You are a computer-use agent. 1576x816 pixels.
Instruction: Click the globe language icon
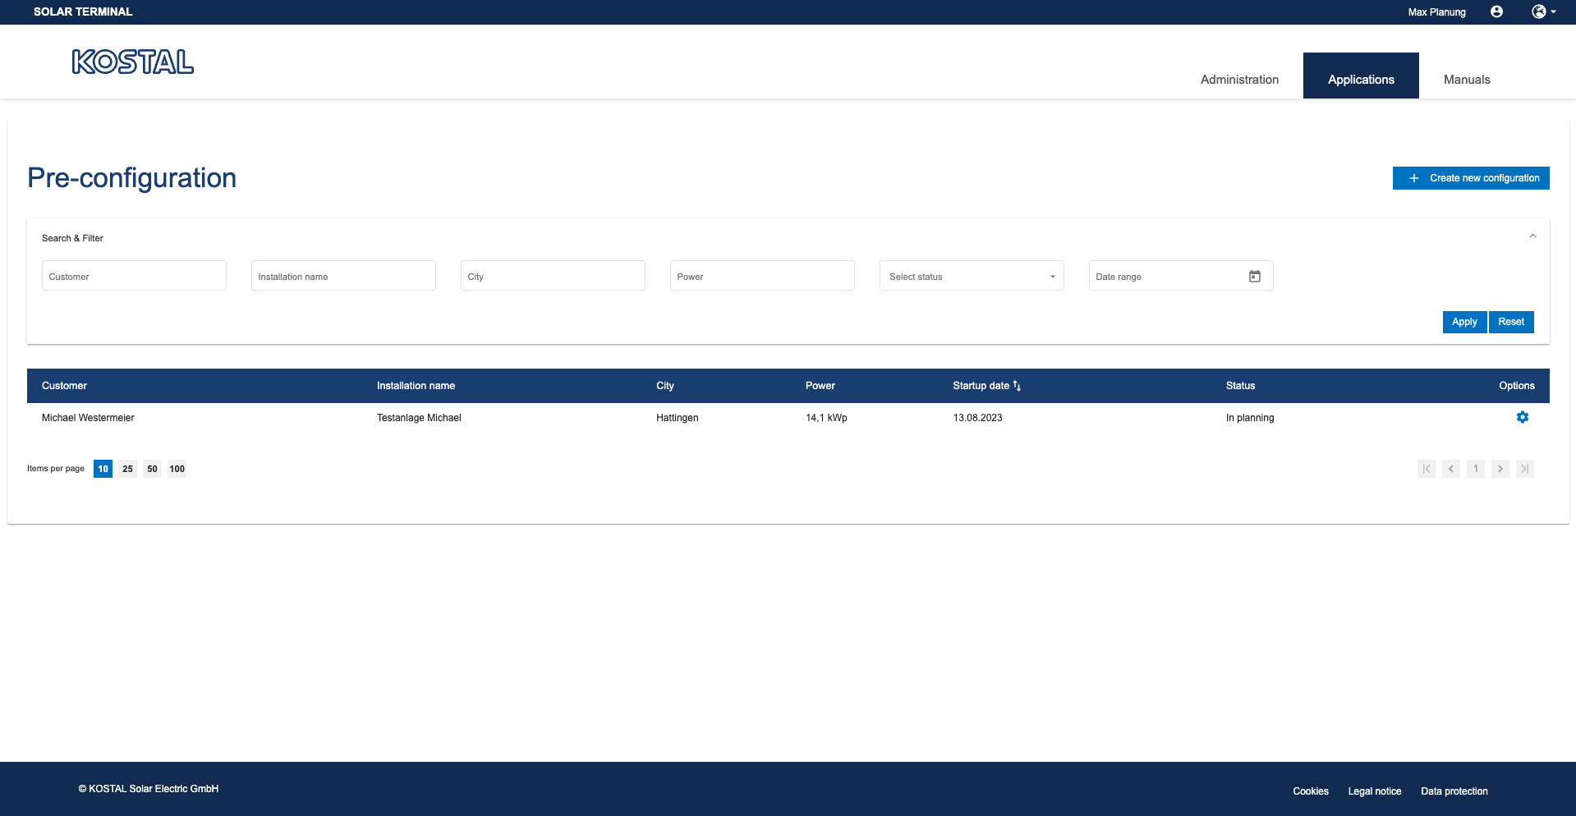tap(1537, 11)
